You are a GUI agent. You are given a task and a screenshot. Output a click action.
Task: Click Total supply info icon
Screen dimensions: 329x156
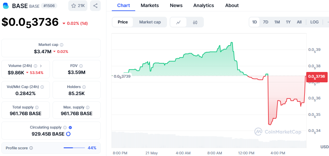point(37,107)
